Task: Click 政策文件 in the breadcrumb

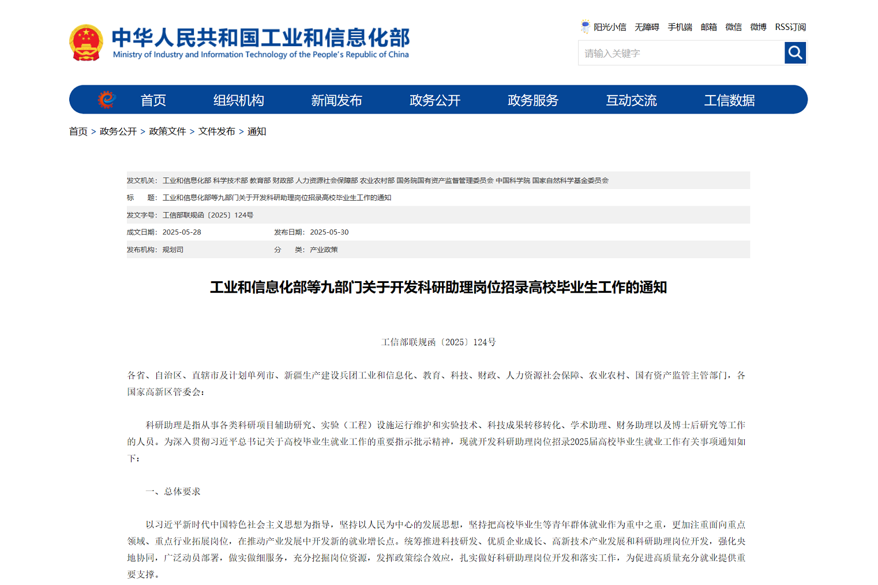Action: coord(167,131)
